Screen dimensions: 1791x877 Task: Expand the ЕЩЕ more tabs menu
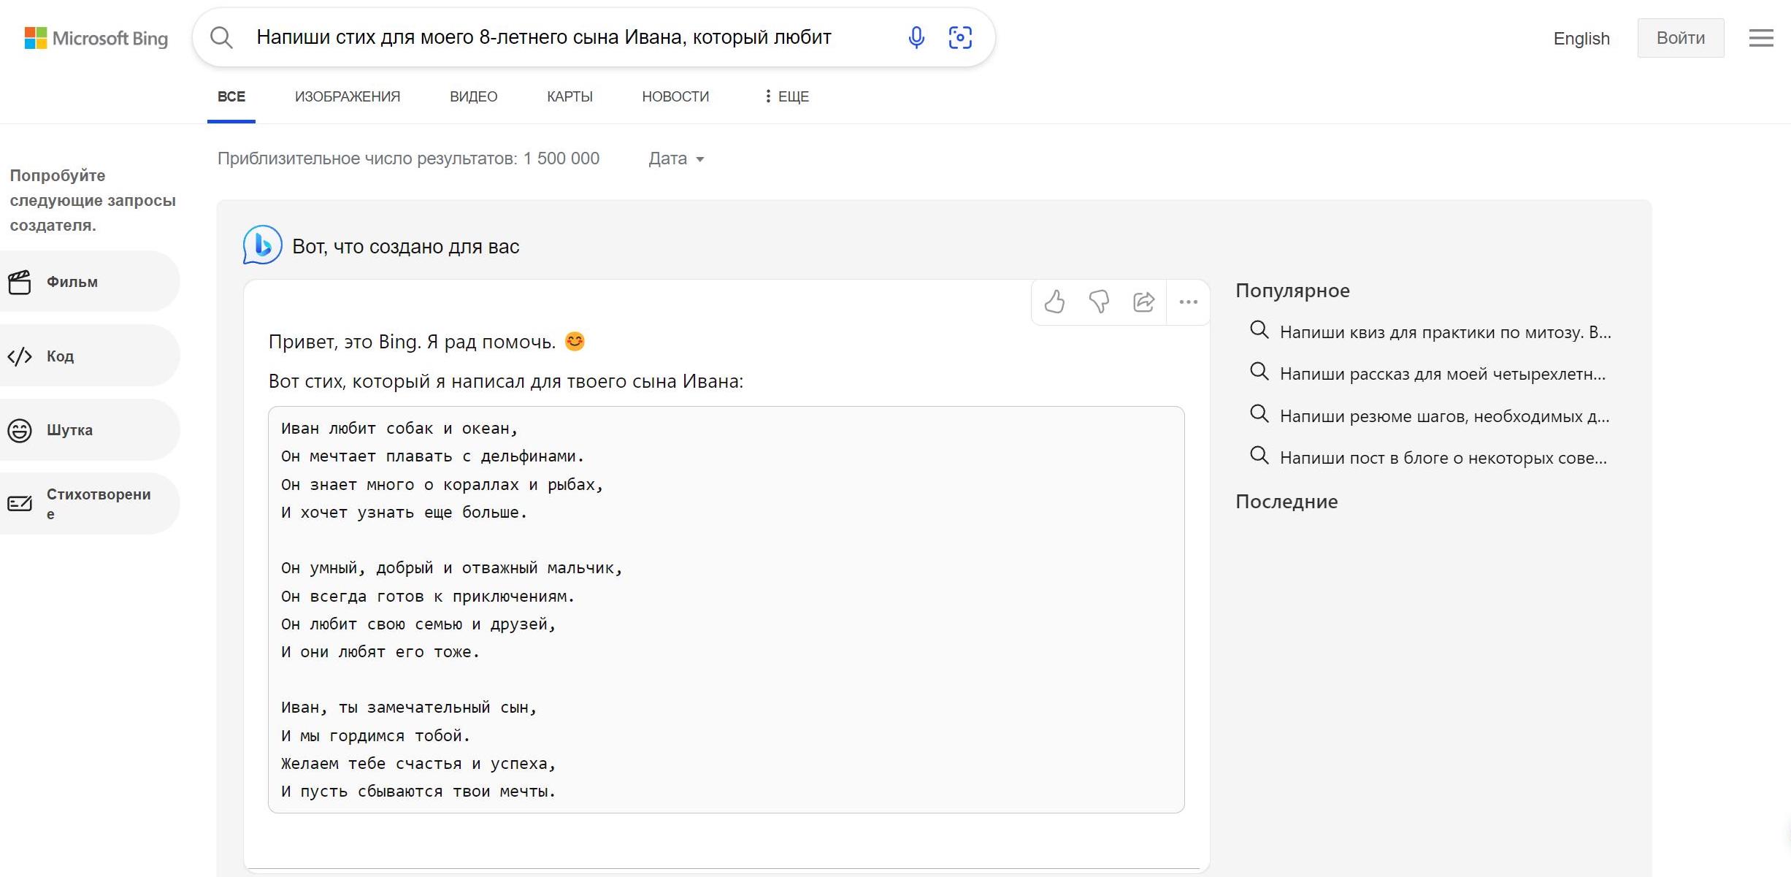coord(786,96)
